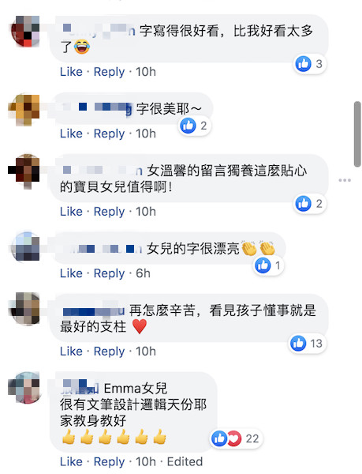
Task: Show the 13 likes reaction badge
Action: 307,344
